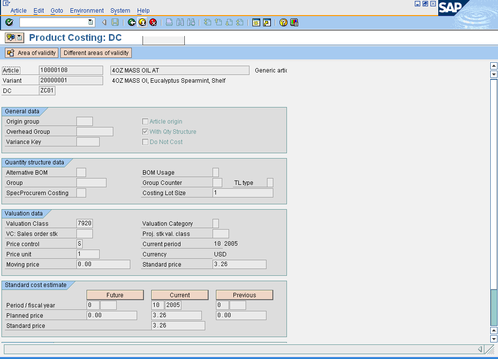Click the Moving price field
The width and height of the screenshot is (498, 359).
coord(103,264)
